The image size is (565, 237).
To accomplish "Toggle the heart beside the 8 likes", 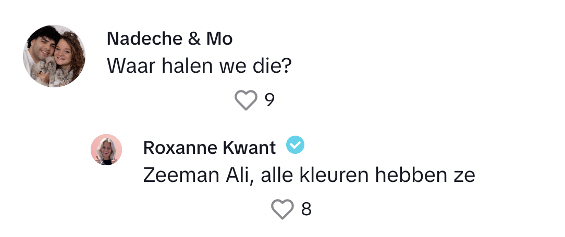I will (x=283, y=209).
